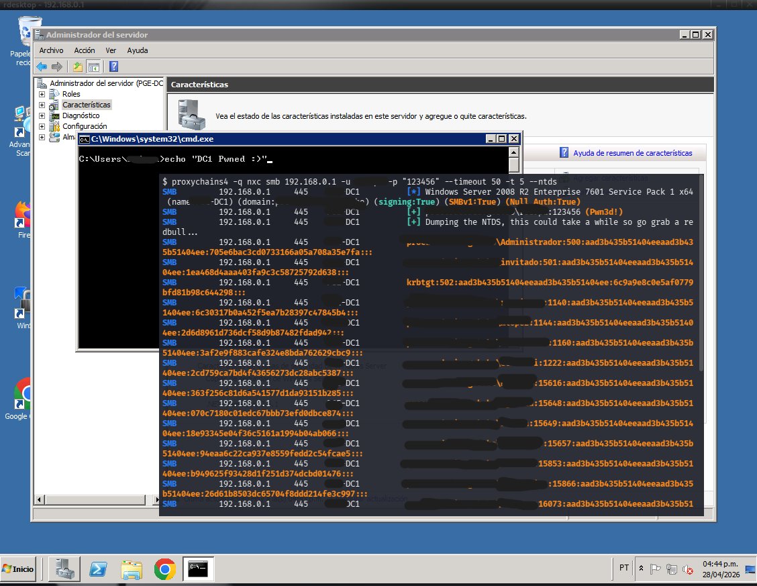The image size is (757, 586).
Task: Click the invitado:501 hash line
Action: (x=427, y=267)
